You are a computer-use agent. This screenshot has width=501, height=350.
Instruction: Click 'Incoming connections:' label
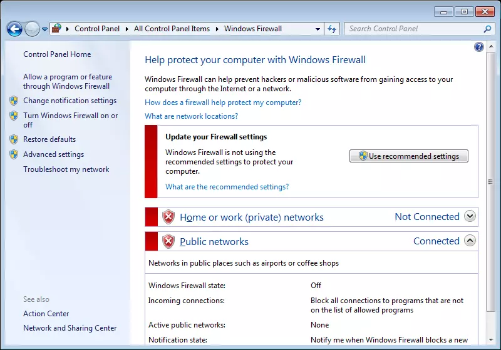tap(187, 301)
